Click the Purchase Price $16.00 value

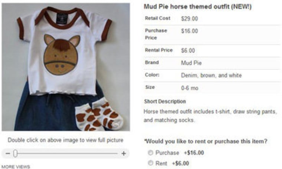[189, 31]
